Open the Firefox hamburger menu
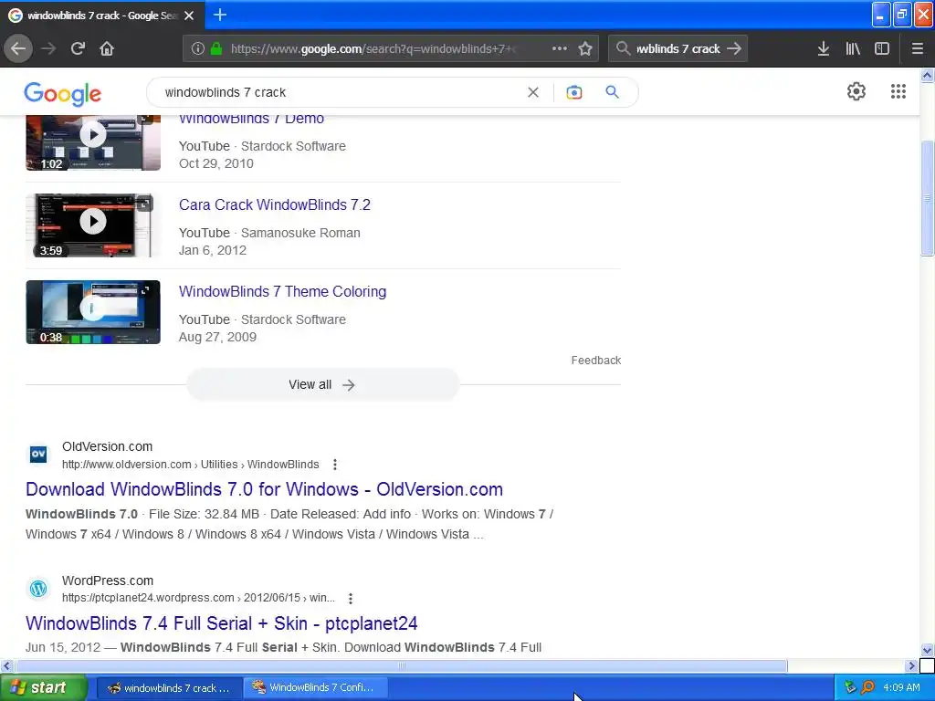Screen dimensions: 935x701 (x=918, y=48)
